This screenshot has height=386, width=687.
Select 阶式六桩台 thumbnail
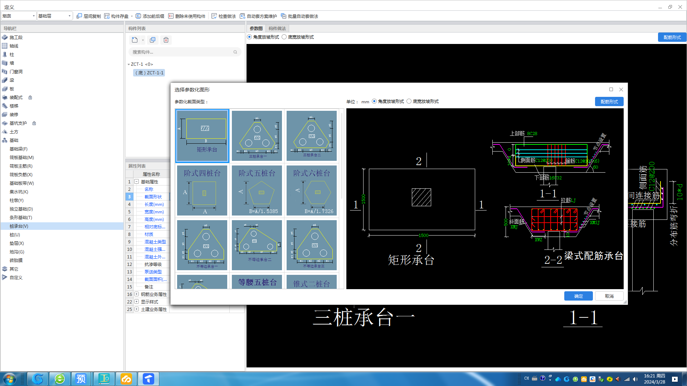click(312, 190)
